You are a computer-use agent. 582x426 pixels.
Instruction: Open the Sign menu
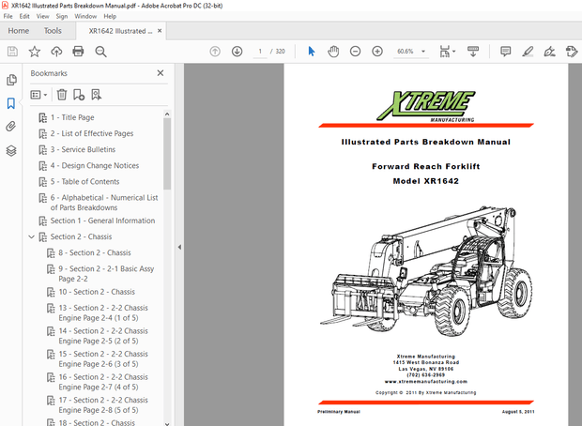[x=62, y=16]
